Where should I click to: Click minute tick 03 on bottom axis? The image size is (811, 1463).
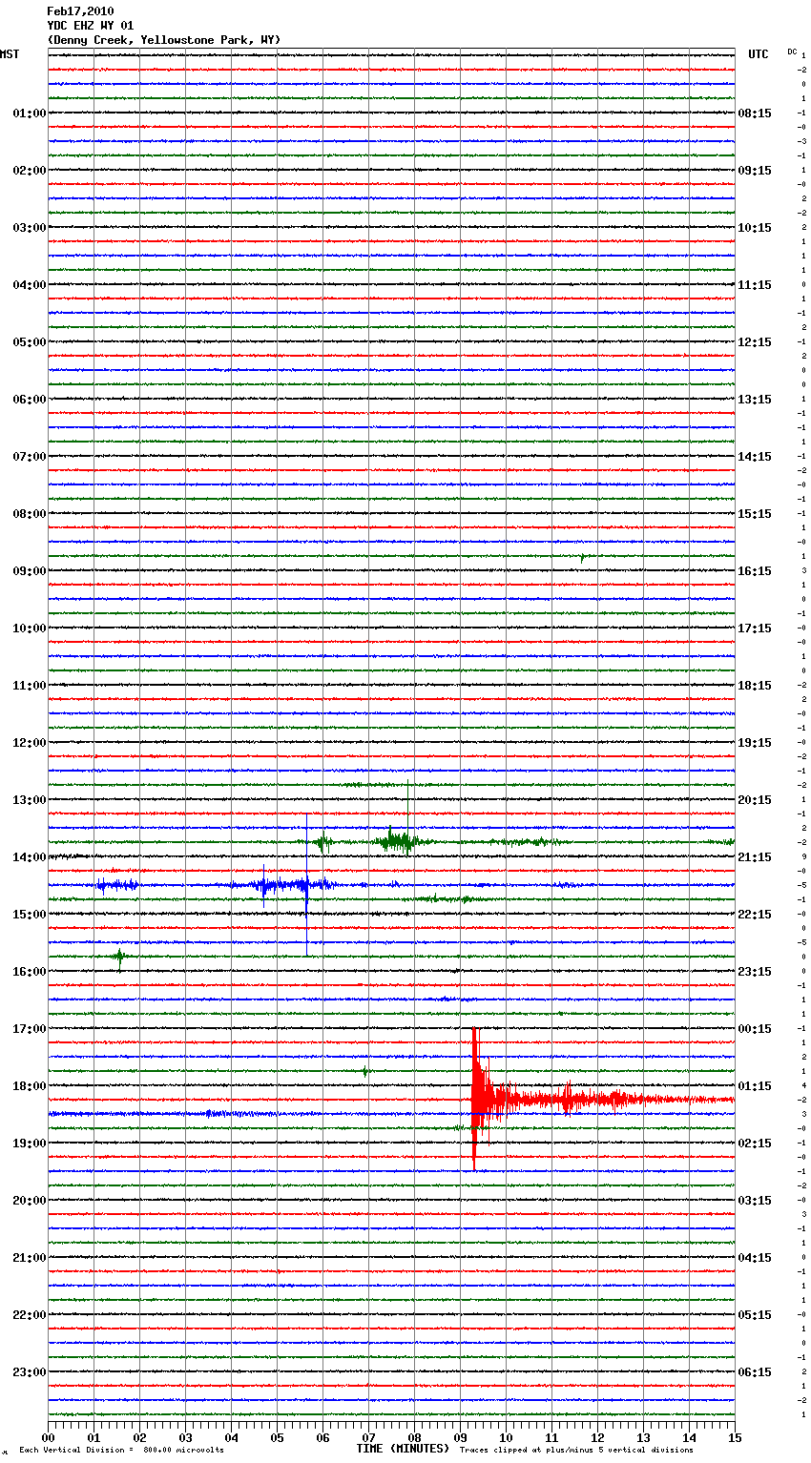coord(185,1437)
